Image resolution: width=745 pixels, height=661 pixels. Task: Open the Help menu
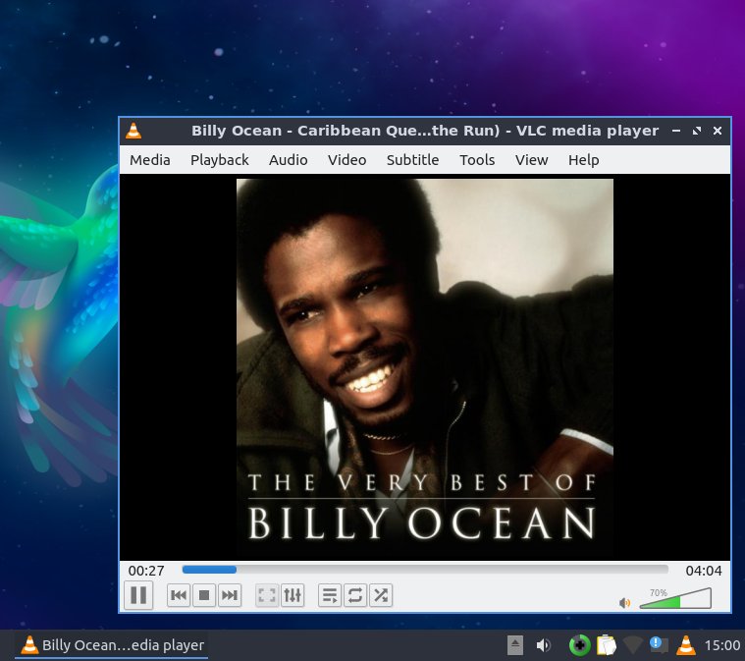pyautogui.click(x=583, y=160)
